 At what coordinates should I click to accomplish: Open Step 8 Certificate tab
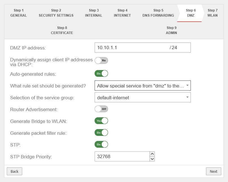[62, 30]
